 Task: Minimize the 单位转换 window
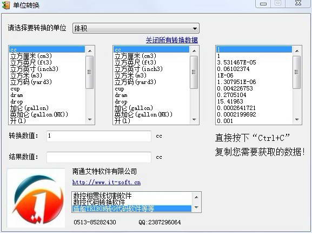click(263, 4)
